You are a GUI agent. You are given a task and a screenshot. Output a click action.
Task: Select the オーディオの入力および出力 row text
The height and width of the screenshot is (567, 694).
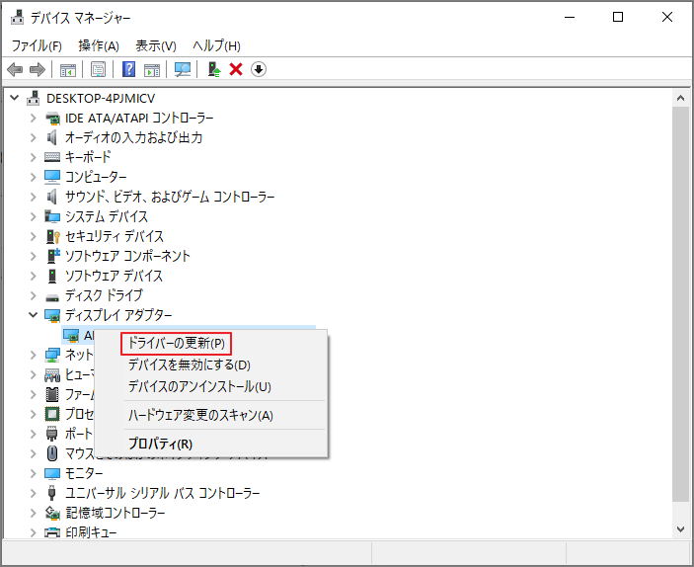tap(133, 137)
